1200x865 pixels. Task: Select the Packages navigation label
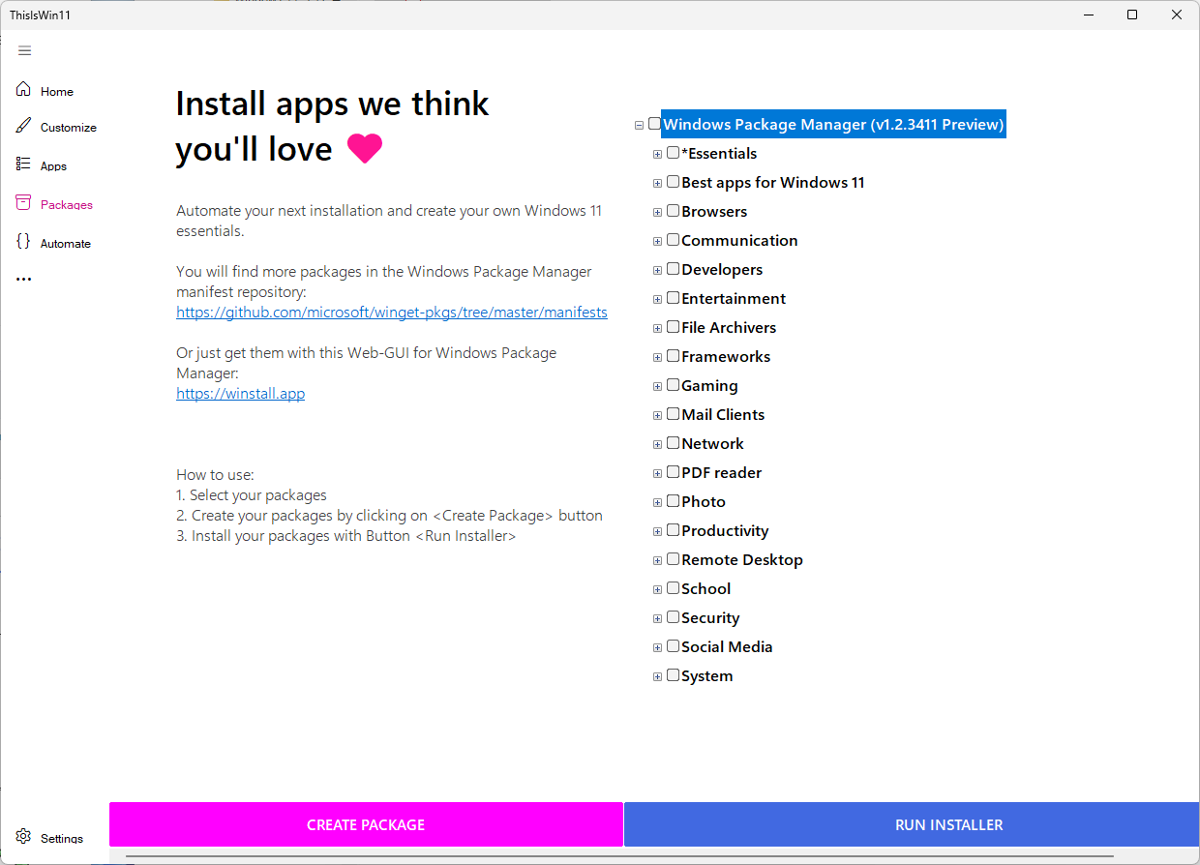point(67,205)
